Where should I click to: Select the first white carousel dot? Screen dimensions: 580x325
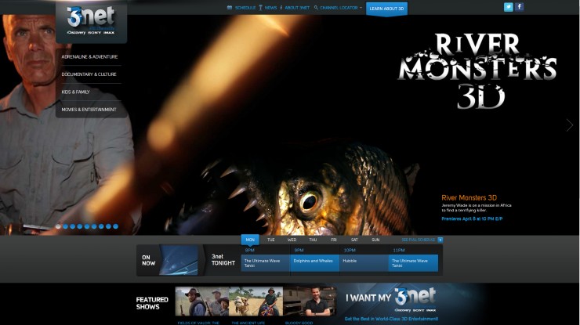pos(58,226)
